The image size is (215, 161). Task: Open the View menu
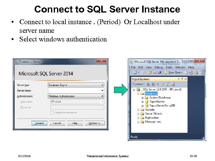click(149, 67)
